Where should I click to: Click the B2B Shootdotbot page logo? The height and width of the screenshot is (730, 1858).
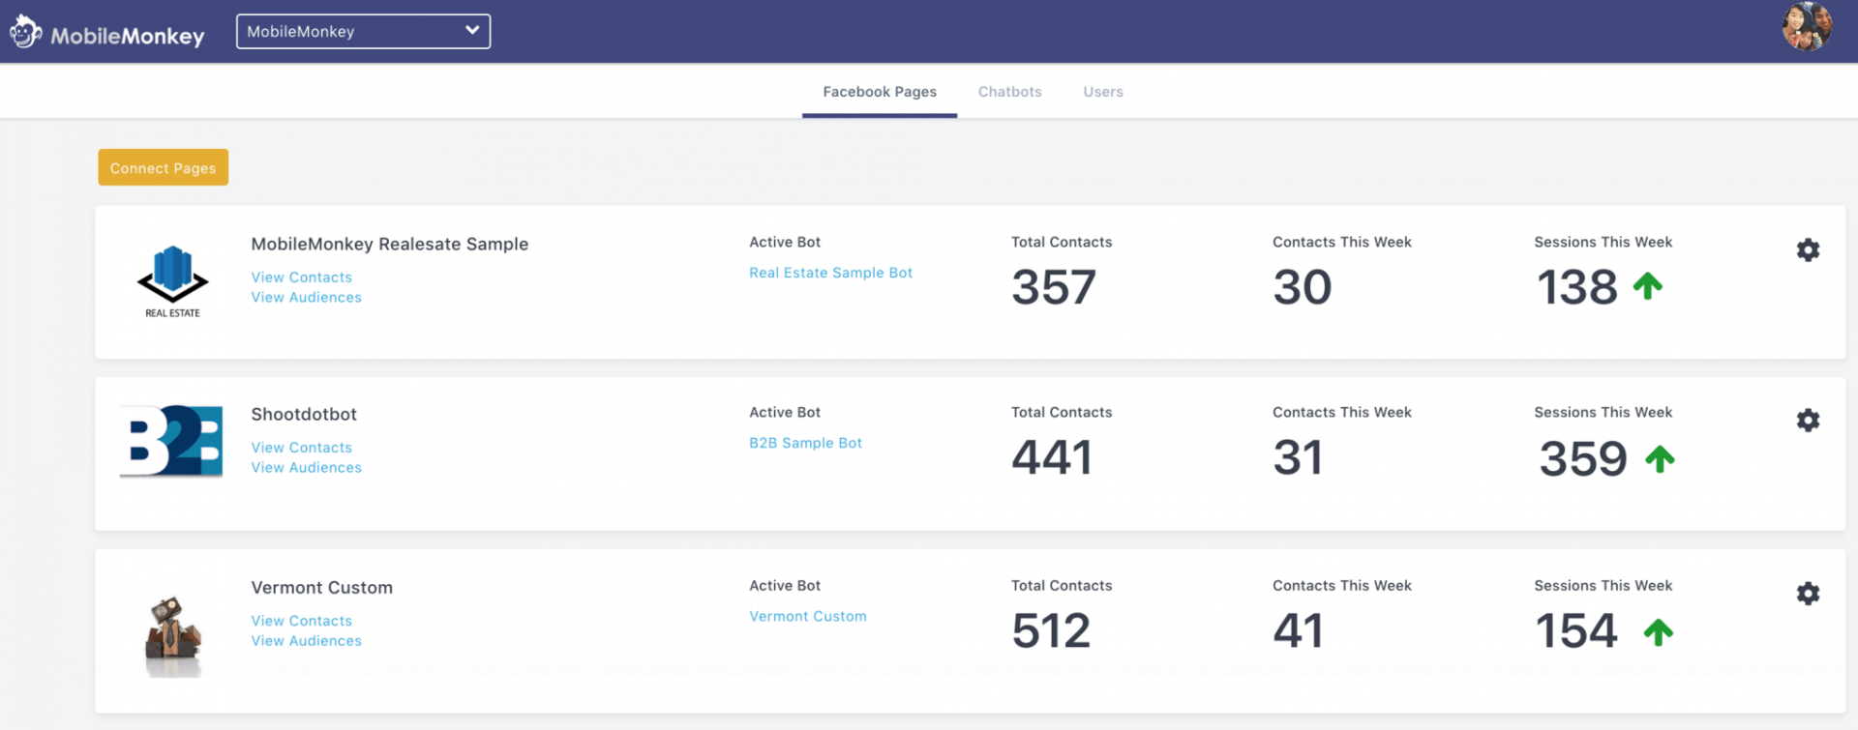(171, 441)
